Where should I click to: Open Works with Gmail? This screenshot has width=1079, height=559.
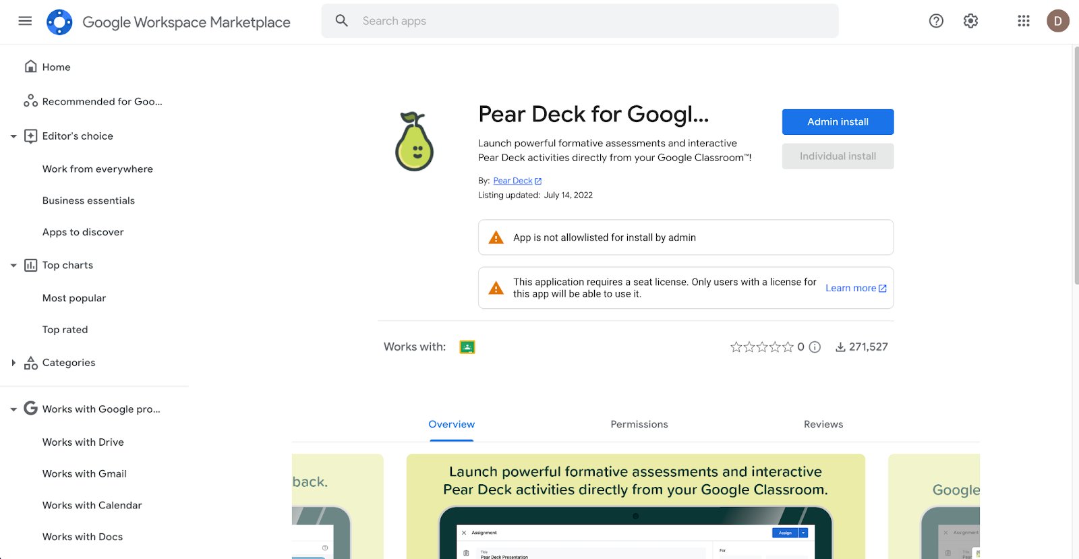tap(84, 474)
